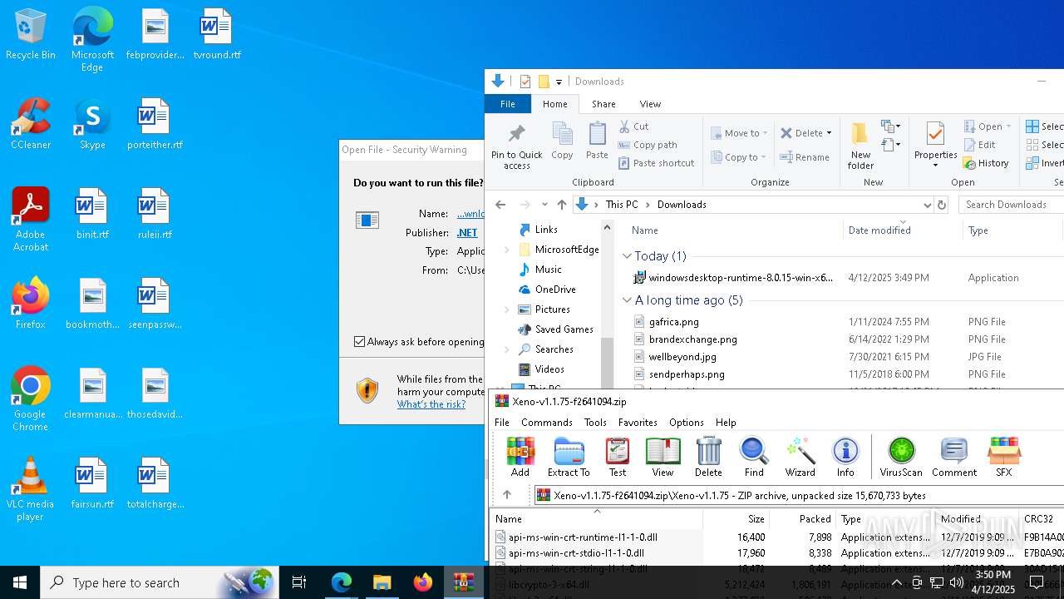Open CCleaner desktop shortcut
The height and width of the screenshot is (599, 1064).
coord(31,125)
